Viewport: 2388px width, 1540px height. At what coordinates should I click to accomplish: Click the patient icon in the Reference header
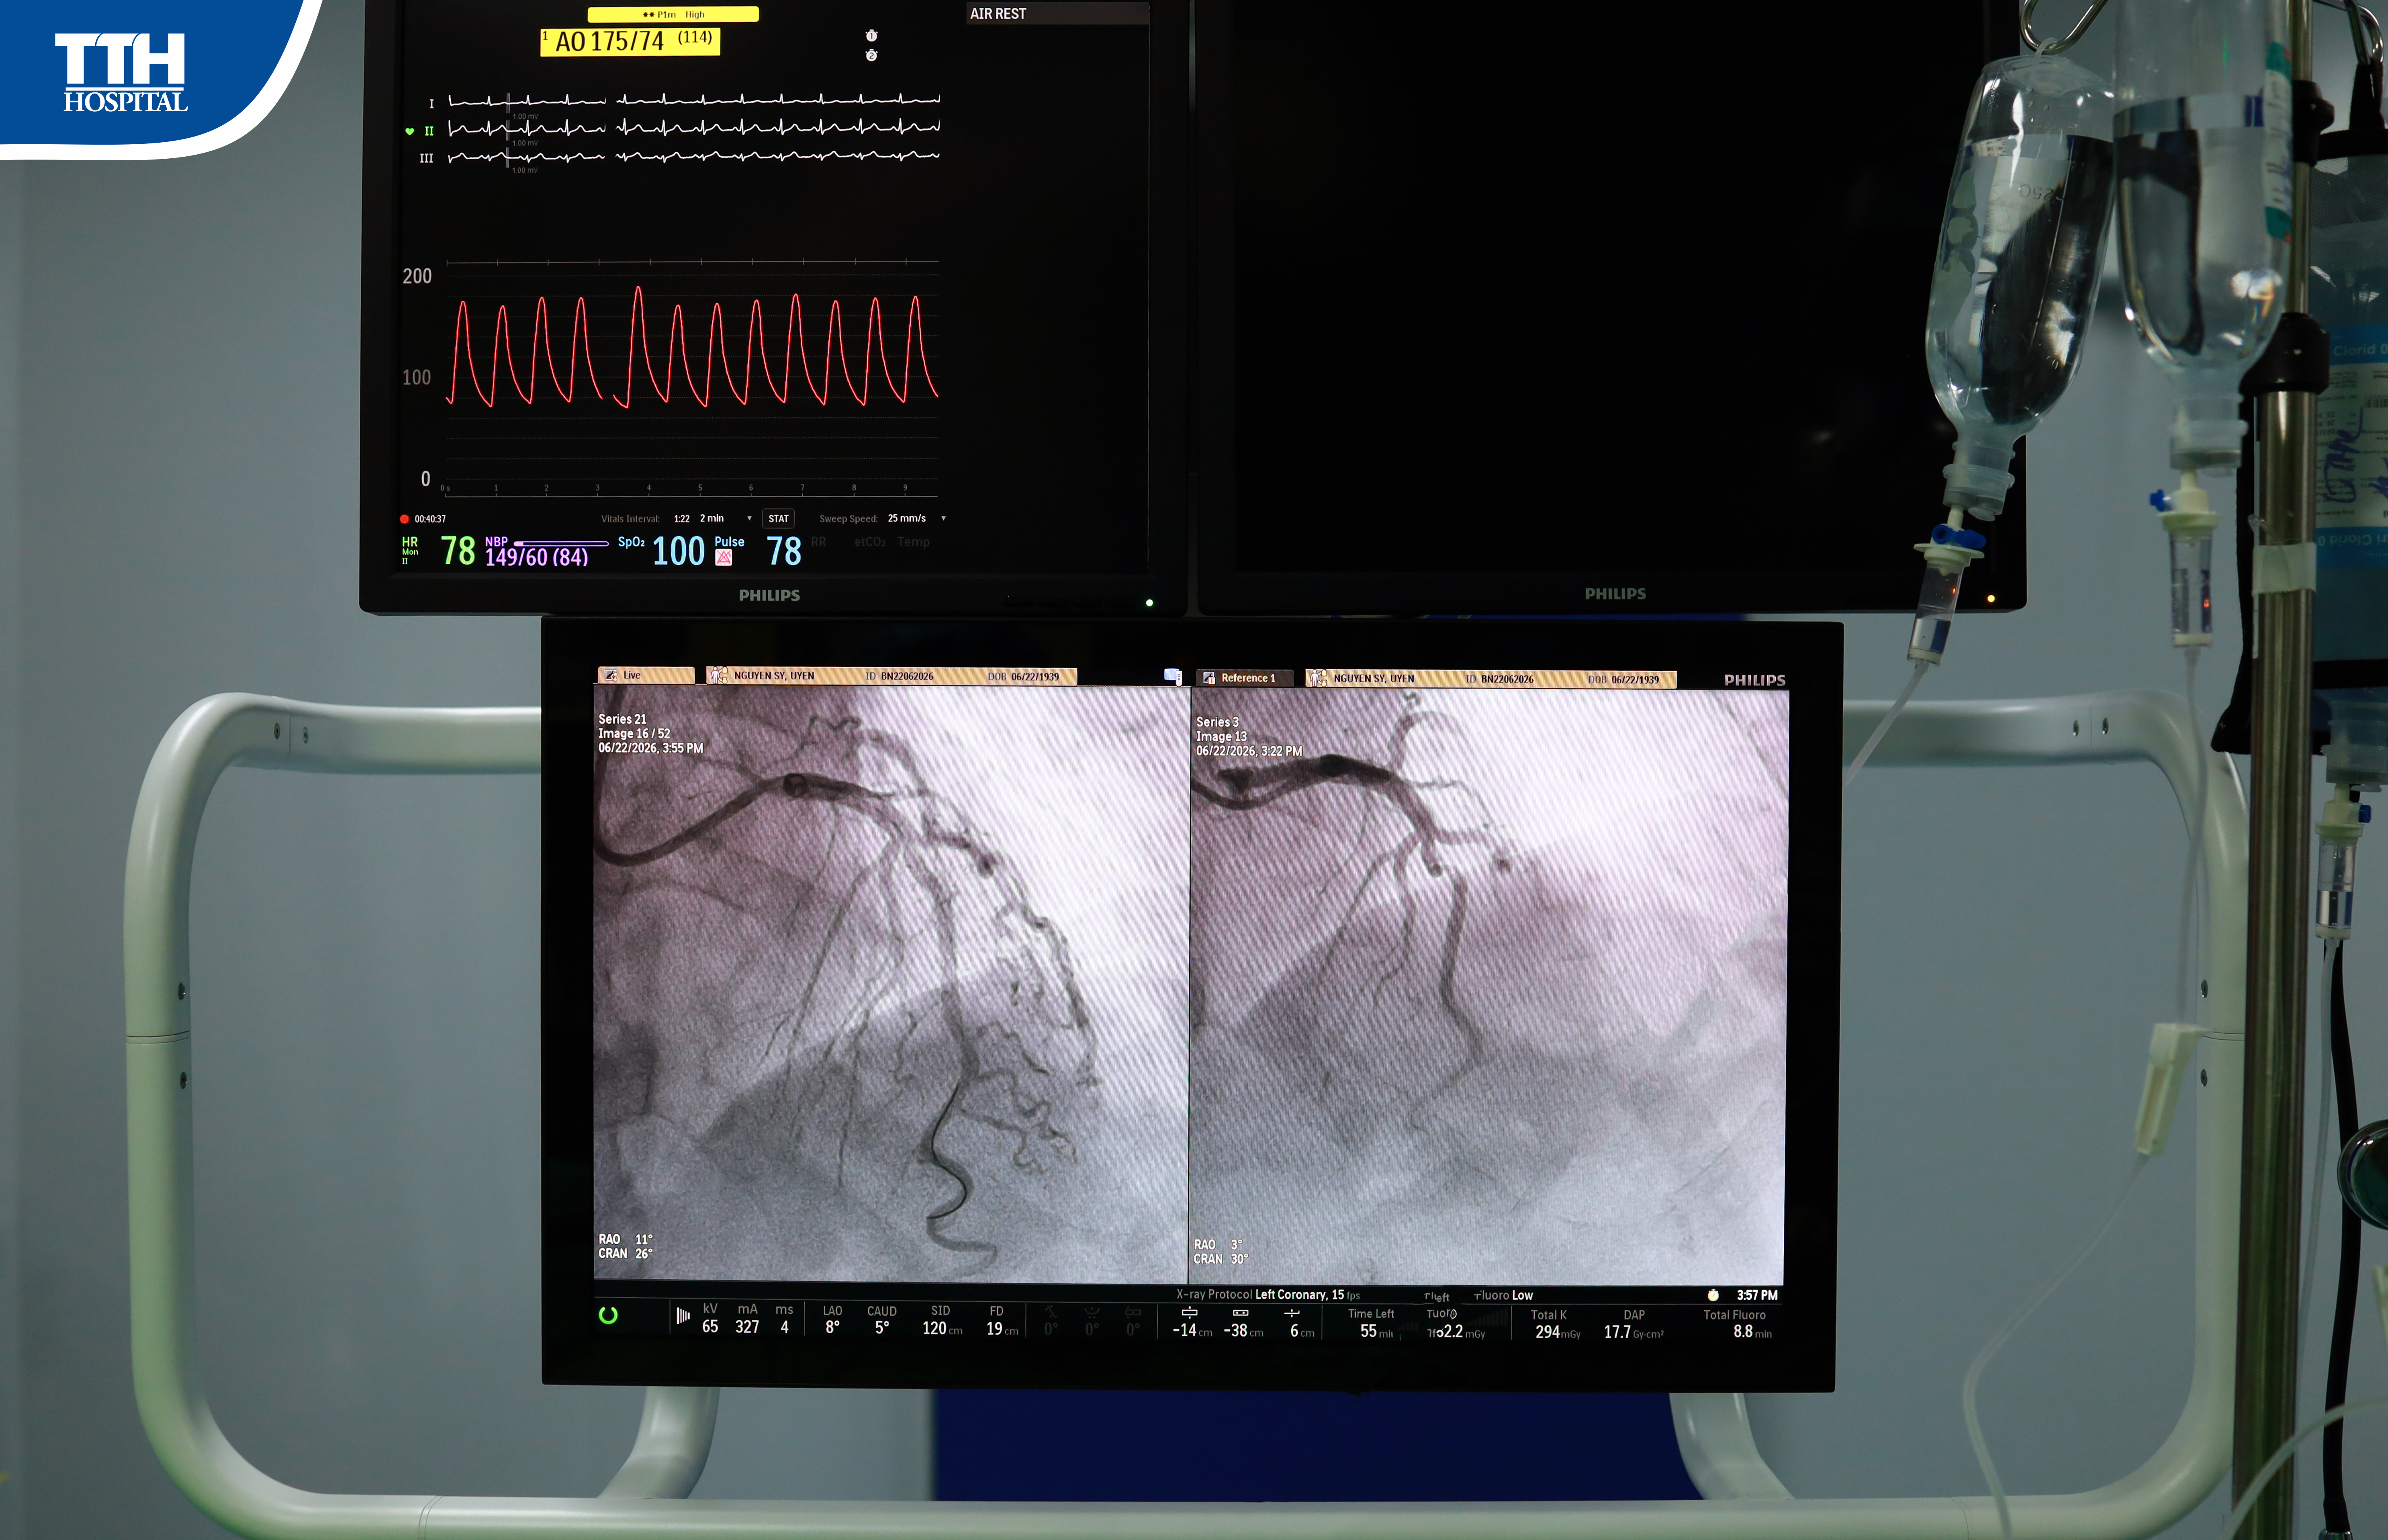(x=1318, y=678)
